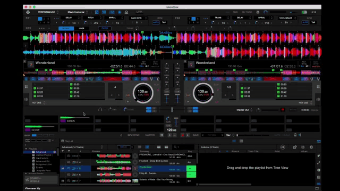
Task: Open FX1 DELAY effect dropdown
Action: 70,18
